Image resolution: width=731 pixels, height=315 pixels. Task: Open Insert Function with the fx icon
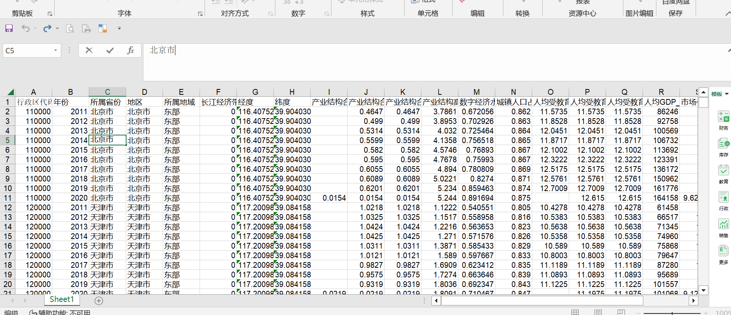coord(130,50)
